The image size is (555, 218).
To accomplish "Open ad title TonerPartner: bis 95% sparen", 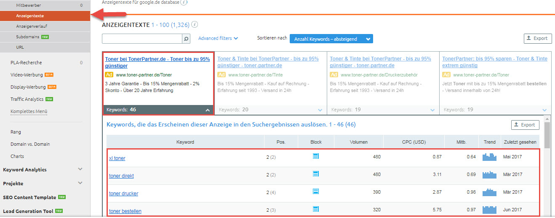I will [495, 63].
